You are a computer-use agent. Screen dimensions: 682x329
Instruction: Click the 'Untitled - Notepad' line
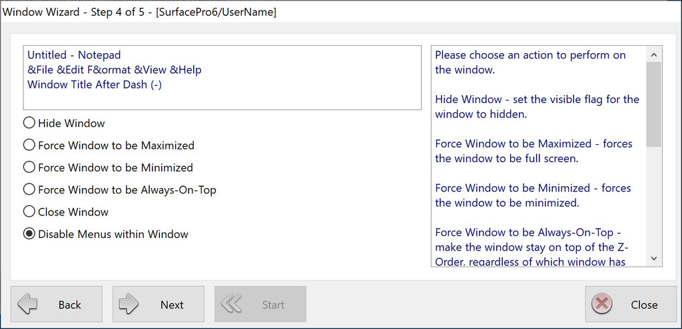[74, 55]
